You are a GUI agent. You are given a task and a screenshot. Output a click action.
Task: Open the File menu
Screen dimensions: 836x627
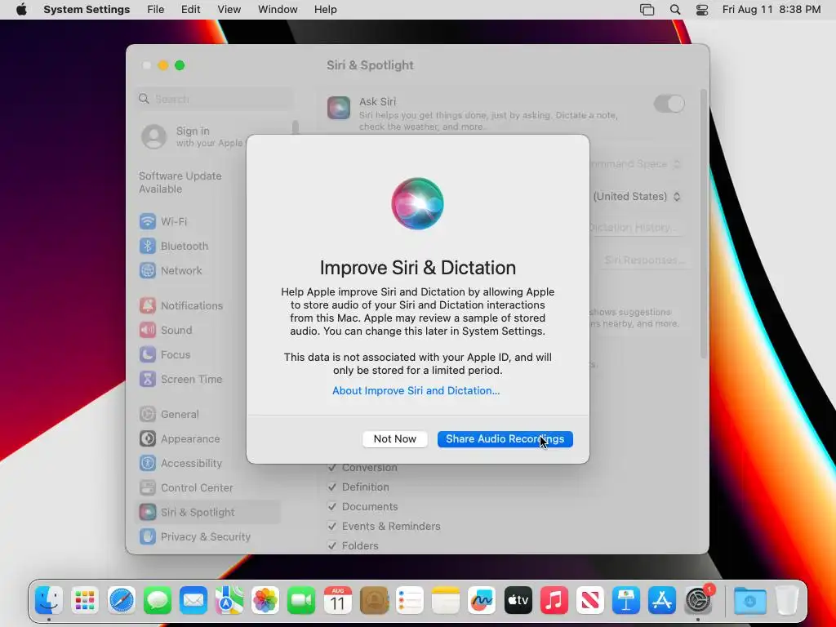[156, 10]
